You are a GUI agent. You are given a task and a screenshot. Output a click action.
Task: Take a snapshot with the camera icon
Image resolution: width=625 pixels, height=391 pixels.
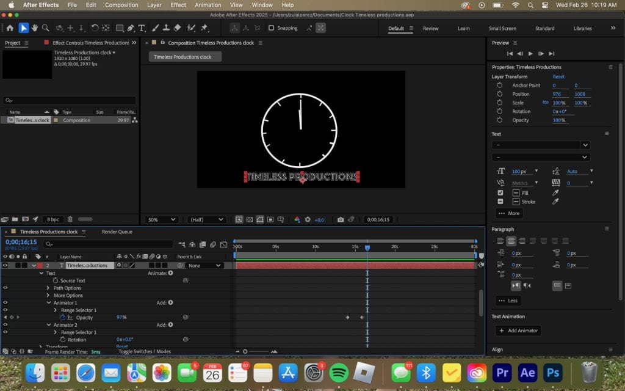341,219
